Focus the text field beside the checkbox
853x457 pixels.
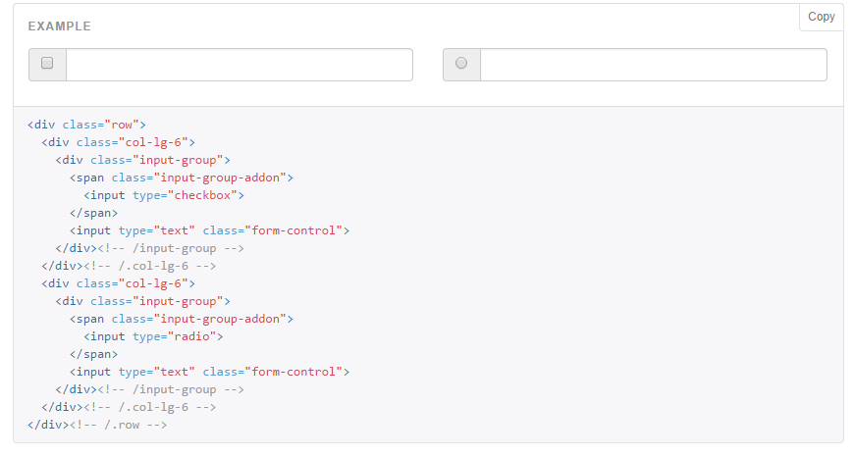coord(239,65)
